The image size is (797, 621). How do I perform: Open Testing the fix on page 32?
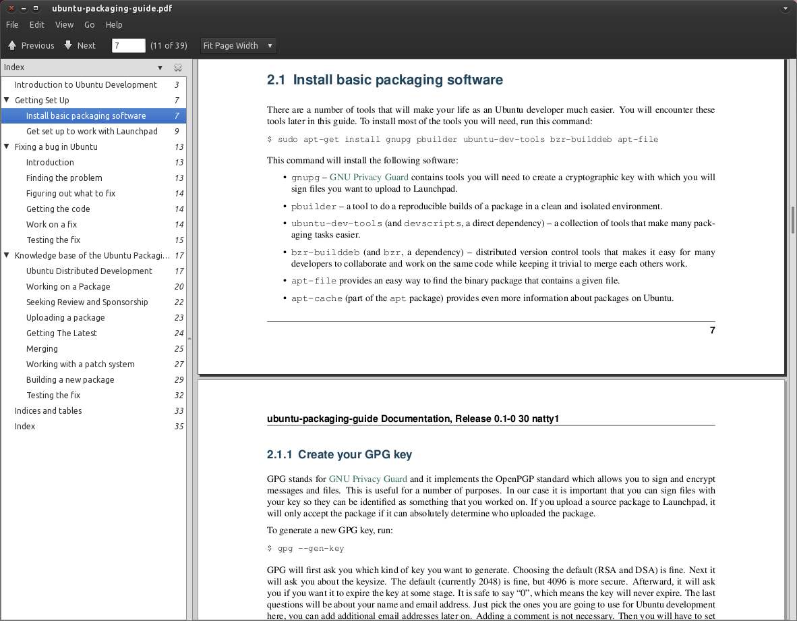tap(94, 395)
